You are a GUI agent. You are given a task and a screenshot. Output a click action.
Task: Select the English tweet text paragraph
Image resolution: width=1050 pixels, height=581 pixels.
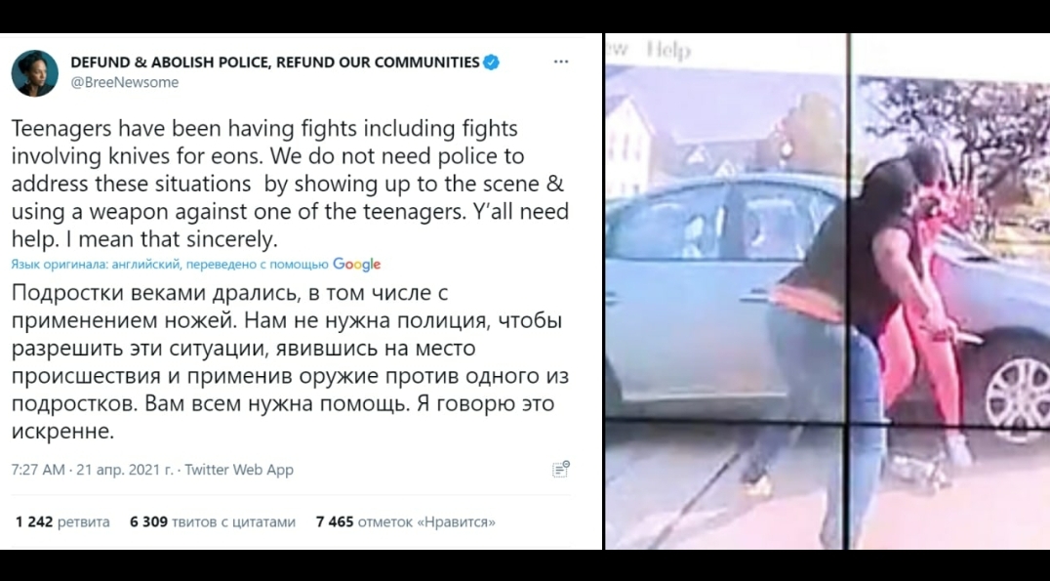click(290, 183)
